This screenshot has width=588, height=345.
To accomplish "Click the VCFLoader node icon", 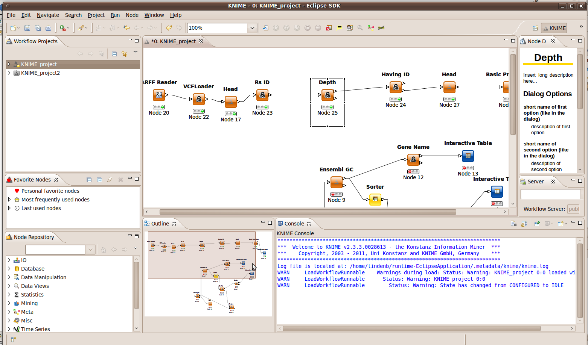I will pos(198,99).
